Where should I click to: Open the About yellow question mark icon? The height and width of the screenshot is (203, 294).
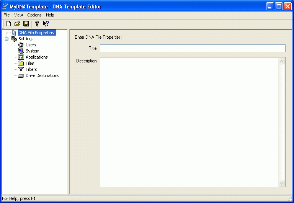37,24
